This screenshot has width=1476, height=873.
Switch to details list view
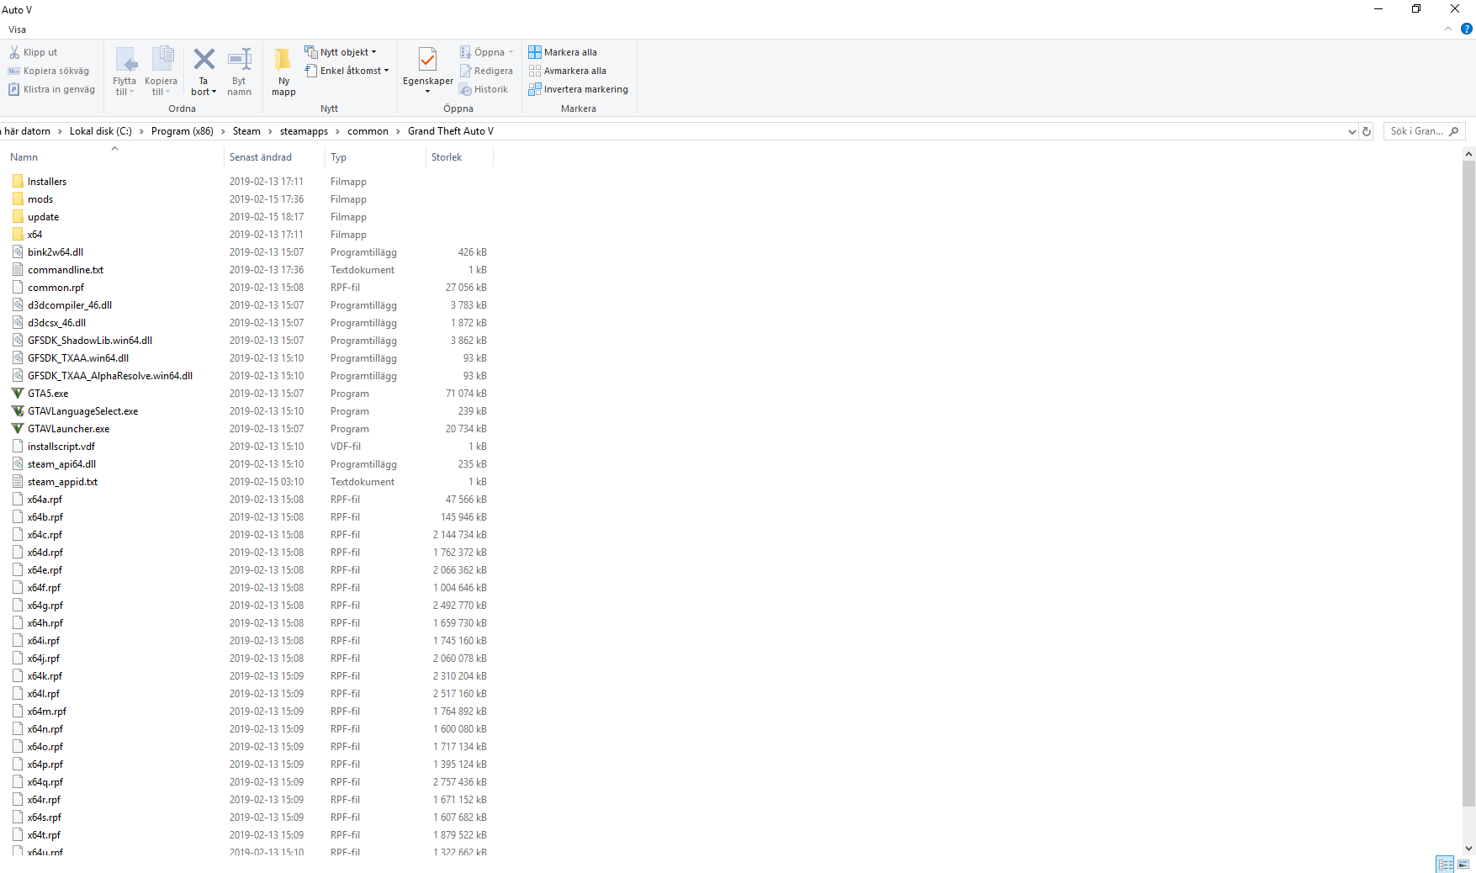1445,865
